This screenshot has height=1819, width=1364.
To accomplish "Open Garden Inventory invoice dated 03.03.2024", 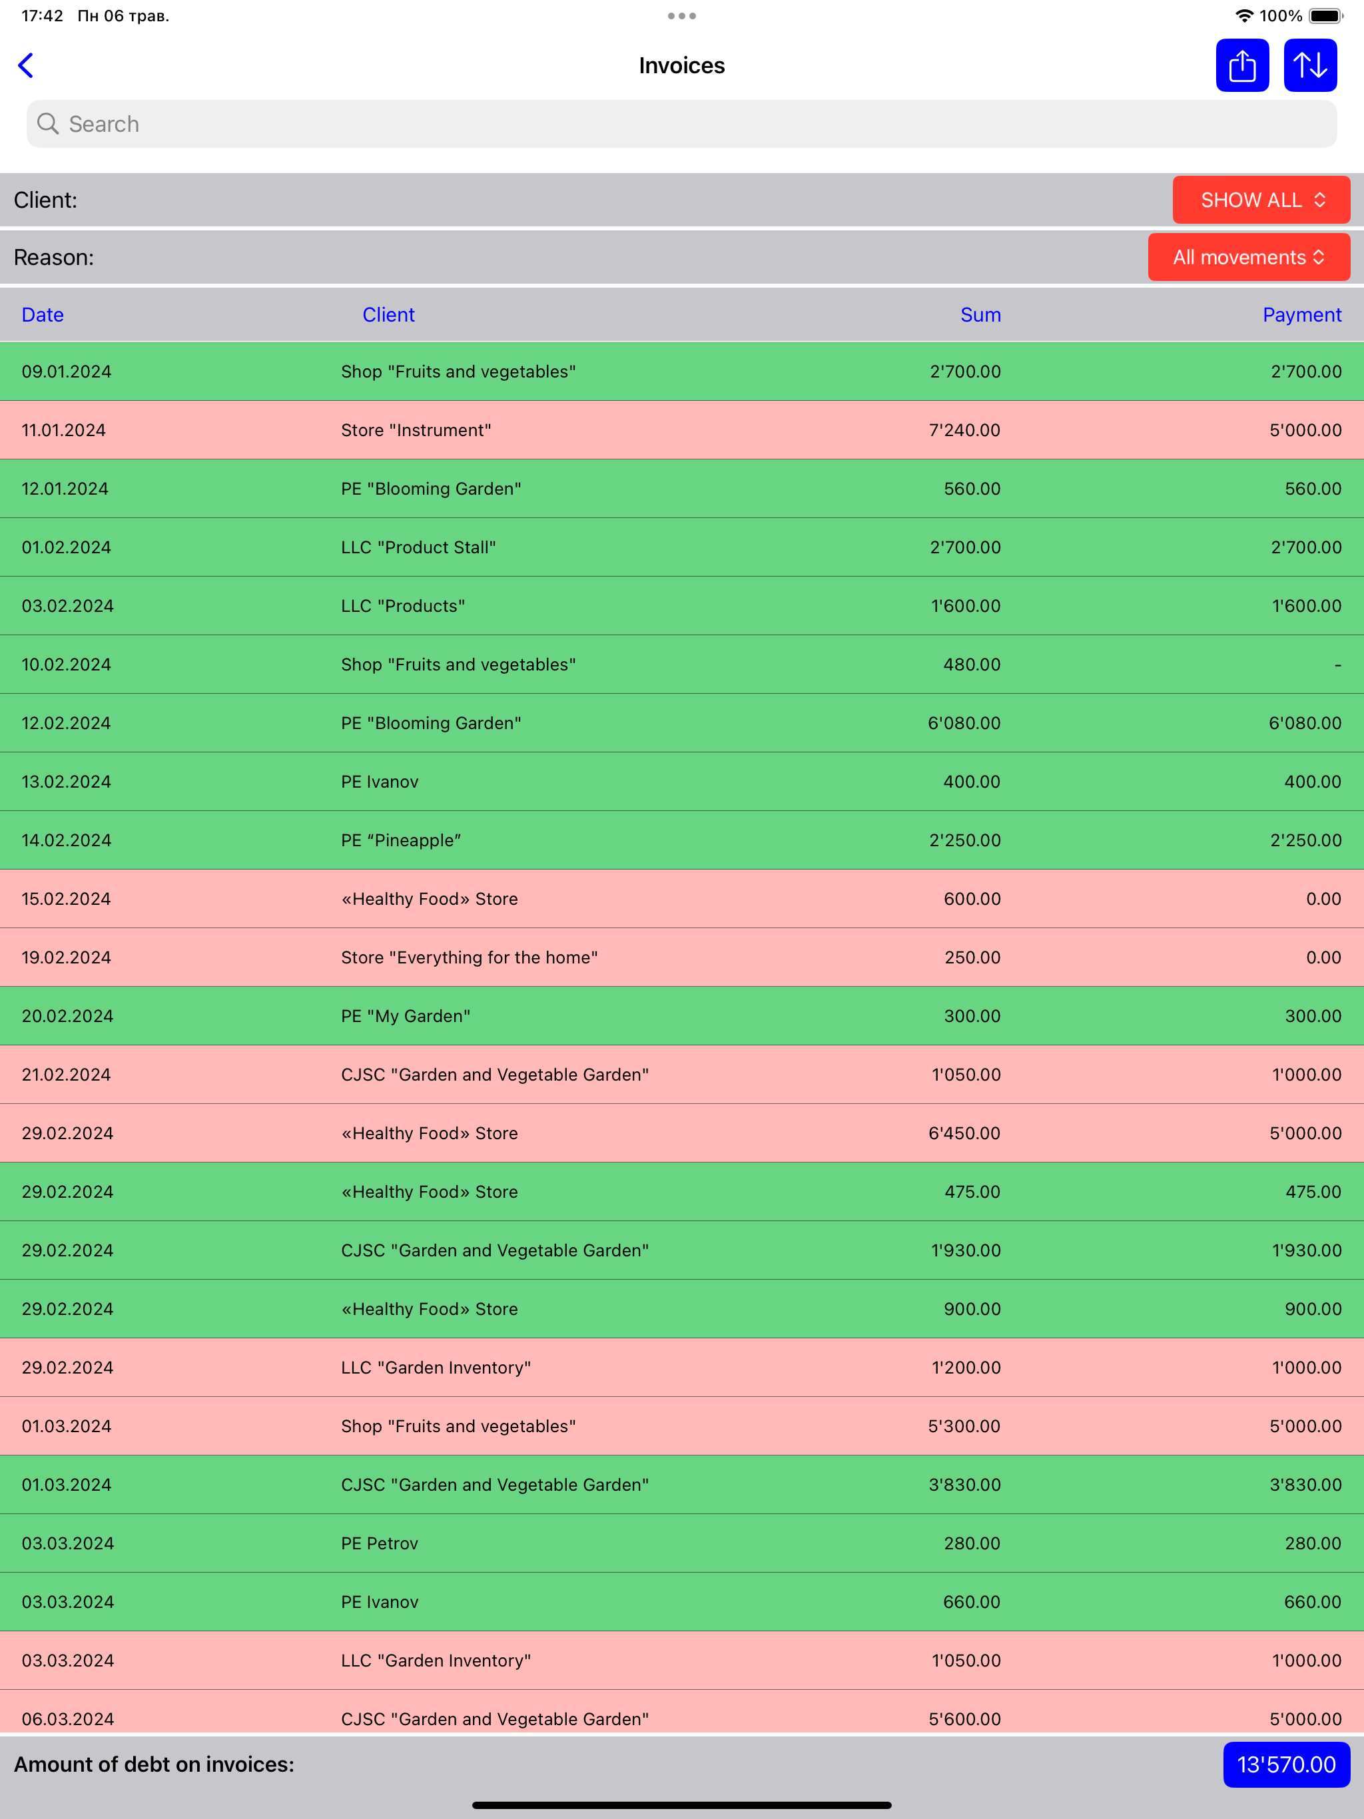I will coord(682,1661).
